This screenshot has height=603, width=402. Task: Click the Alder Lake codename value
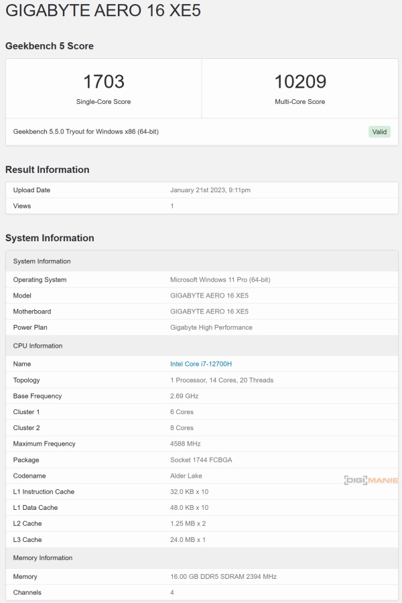186,476
